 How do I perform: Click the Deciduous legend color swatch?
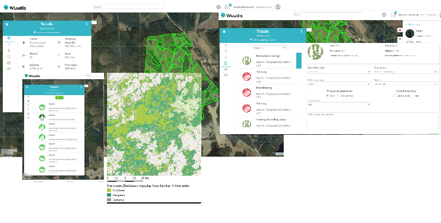[x=109, y=190]
